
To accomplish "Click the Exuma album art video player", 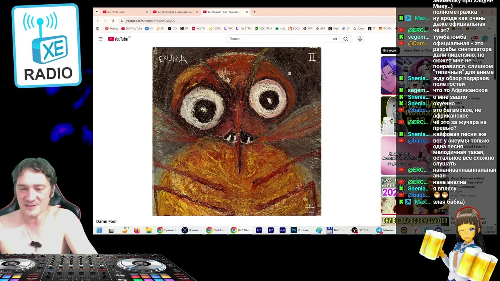I will pyautogui.click(x=237, y=132).
